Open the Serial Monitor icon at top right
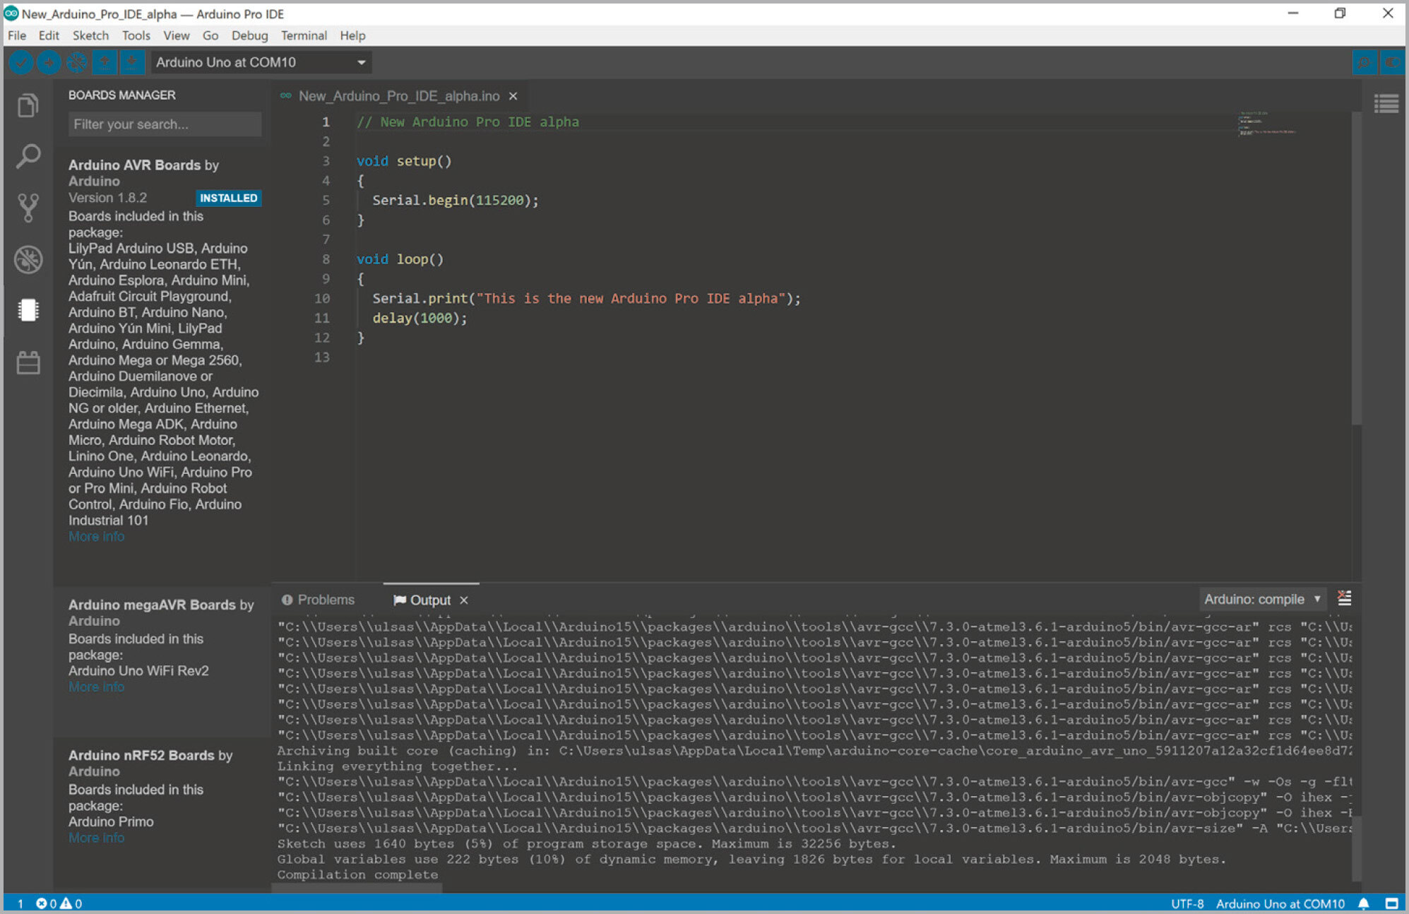 click(x=1365, y=62)
